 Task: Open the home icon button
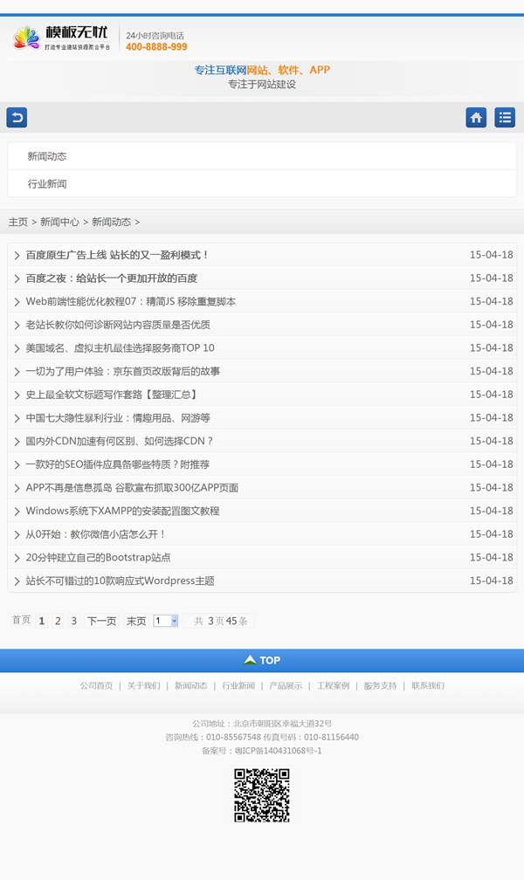(476, 117)
